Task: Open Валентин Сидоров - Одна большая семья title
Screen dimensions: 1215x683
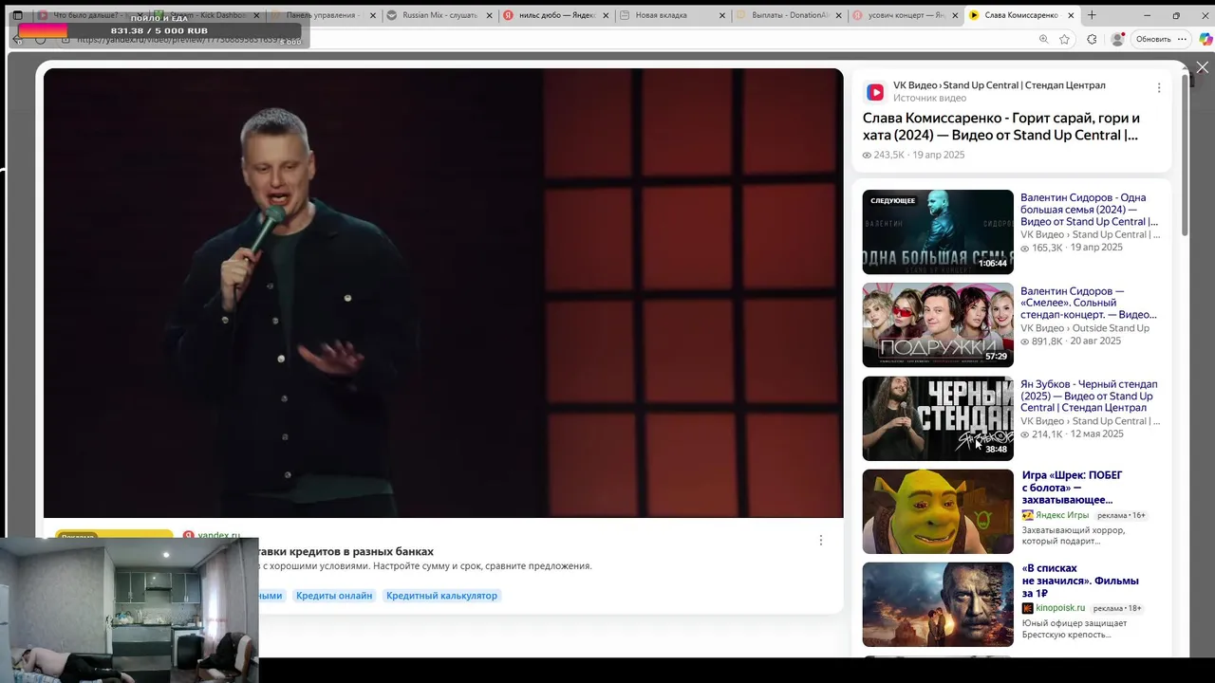Action: click(x=1089, y=210)
